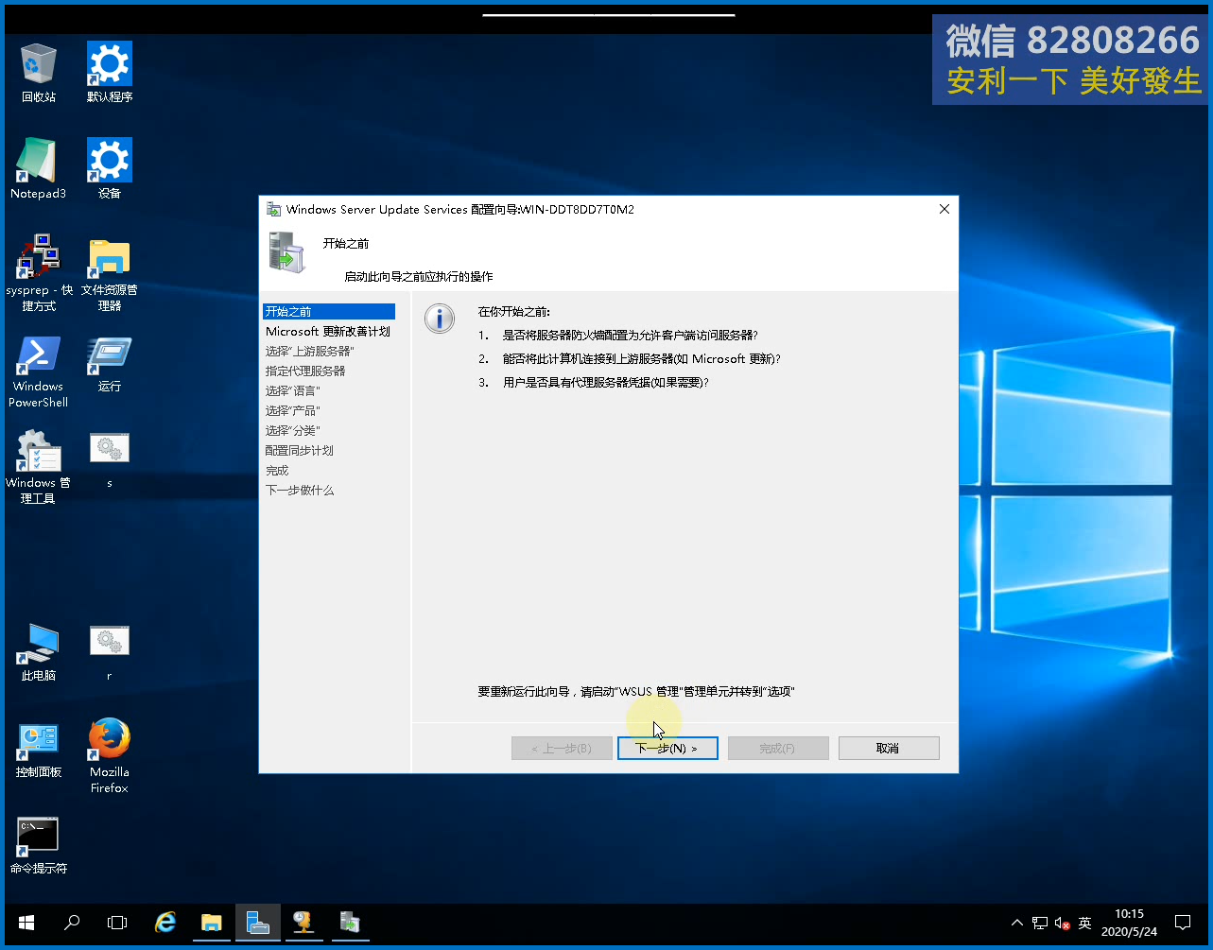Switch to Server Manager on the taskbar

pos(257,923)
